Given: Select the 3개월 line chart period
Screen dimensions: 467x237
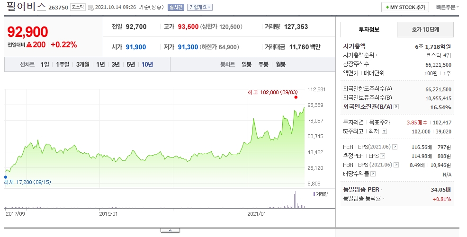Looking at the screenshot, I should [x=82, y=64].
